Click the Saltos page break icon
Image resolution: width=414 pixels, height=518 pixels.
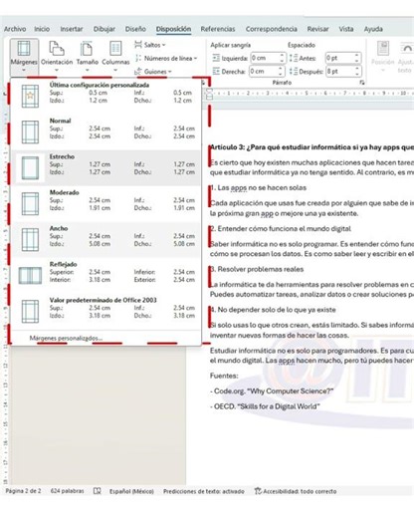pos(138,45)
